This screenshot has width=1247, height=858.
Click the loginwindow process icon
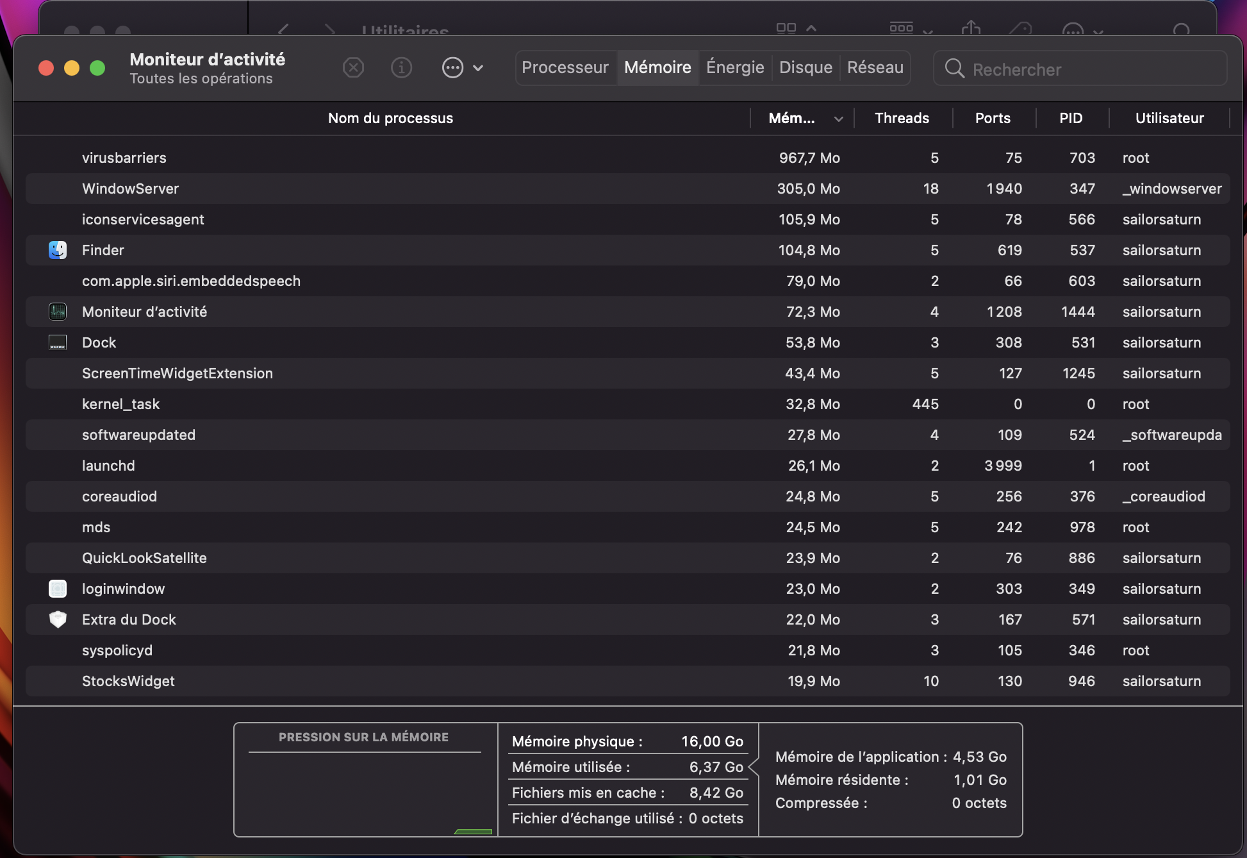click(x=58, y=589)
